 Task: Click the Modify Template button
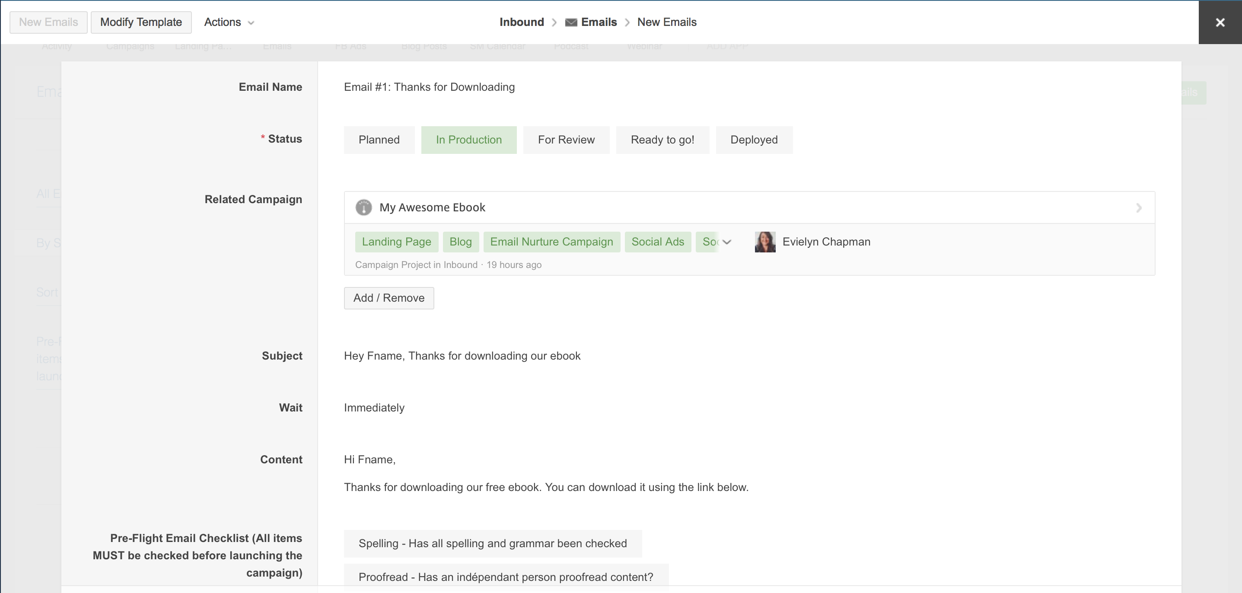[x=141, y=22]
